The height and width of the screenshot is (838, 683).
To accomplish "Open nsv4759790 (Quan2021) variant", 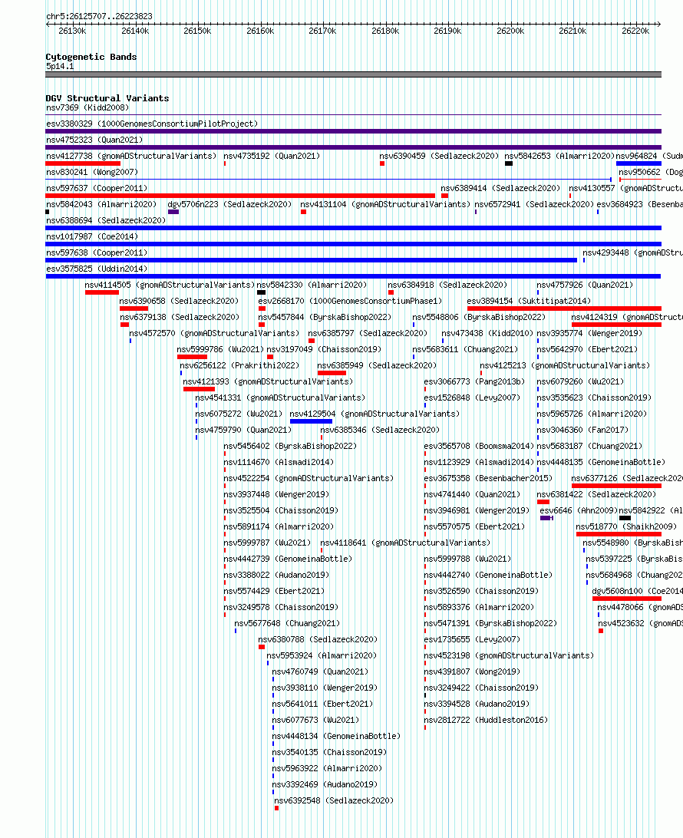I will pyautogui.click(x=243, y=429).
